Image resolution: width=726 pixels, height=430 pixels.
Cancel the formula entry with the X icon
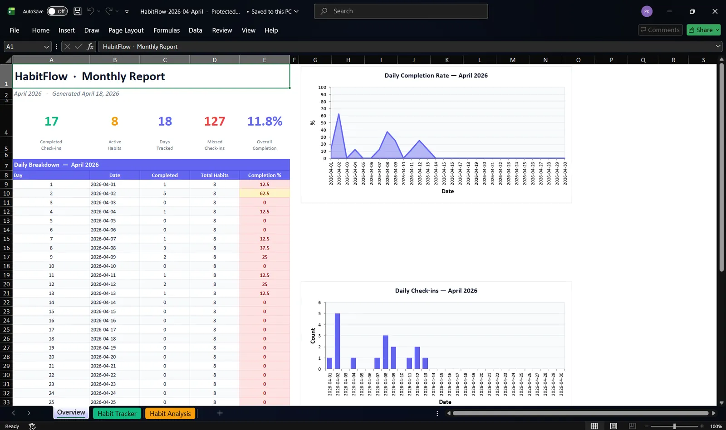[67, 46]
